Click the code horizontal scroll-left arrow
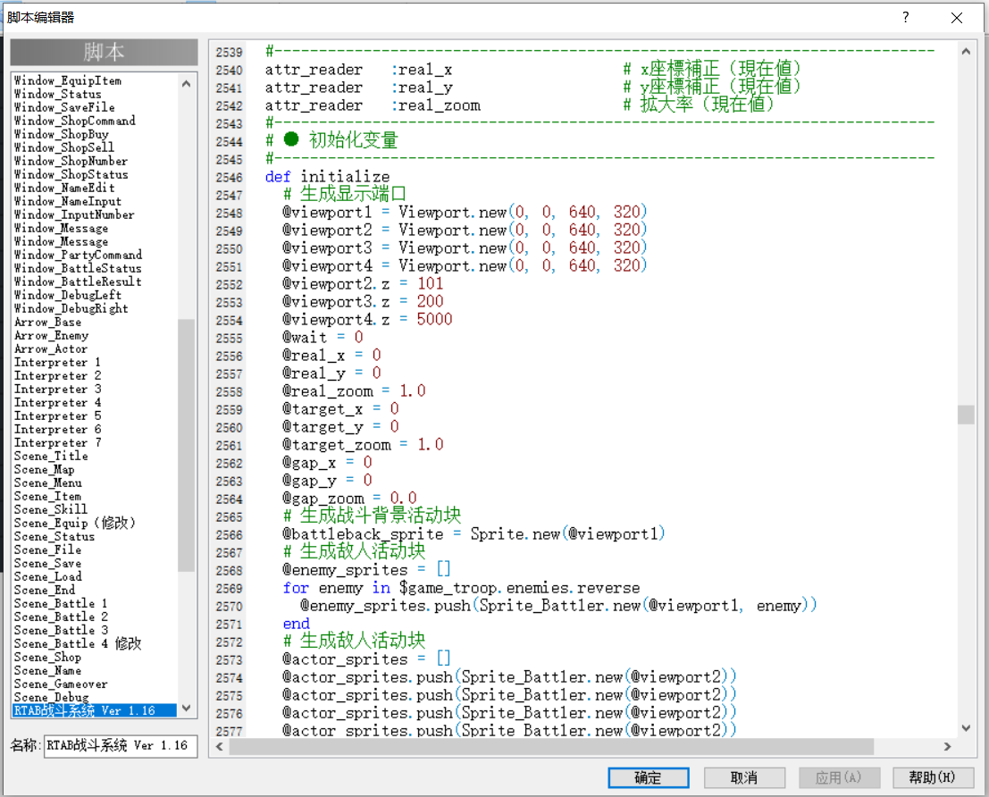 coord(220,746)
